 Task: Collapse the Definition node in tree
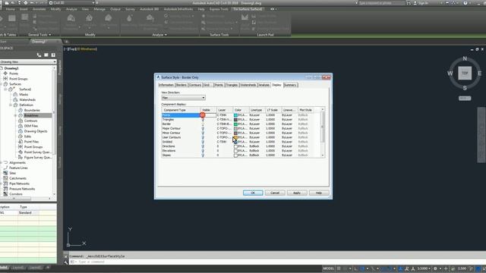[x=11, y=105]
